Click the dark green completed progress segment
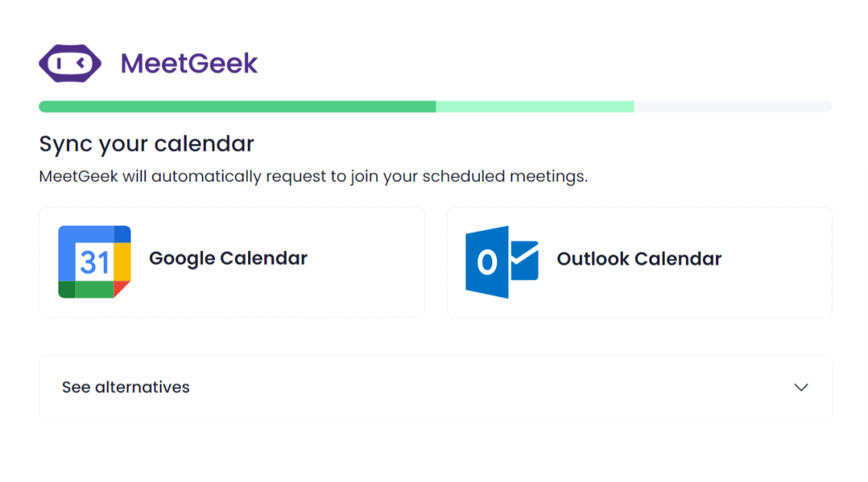 click(x=237, y=107)
